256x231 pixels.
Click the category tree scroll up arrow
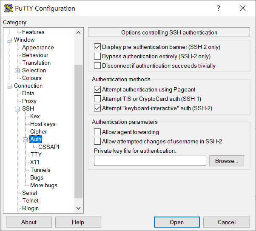(79, 33)
